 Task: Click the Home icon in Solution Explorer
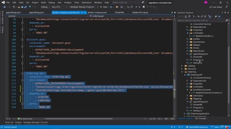186,16
